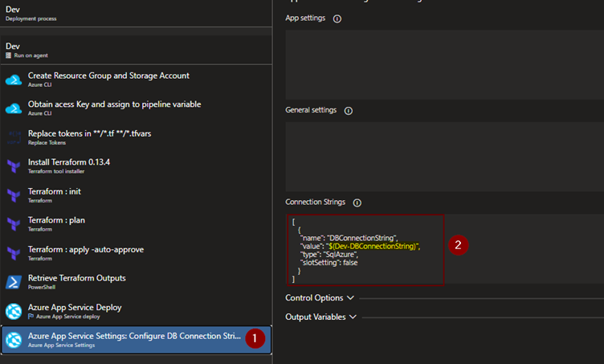Image resolution: width=604 pixels, height=364 pixels.
Task: Click the flag icon under Azure App Service Deploy
Action: [31, 317]
